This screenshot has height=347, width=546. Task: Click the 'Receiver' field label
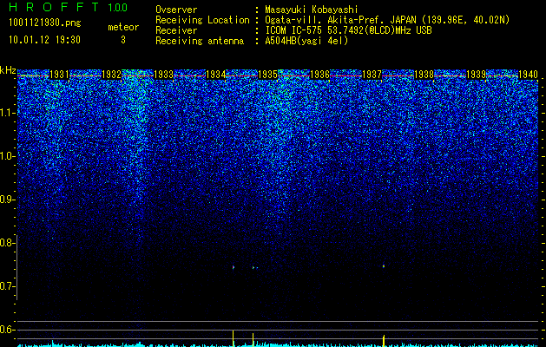[x=176, y=30]
